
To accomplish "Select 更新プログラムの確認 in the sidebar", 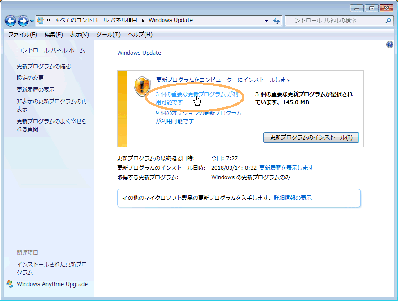I will [x=44, y=66].
